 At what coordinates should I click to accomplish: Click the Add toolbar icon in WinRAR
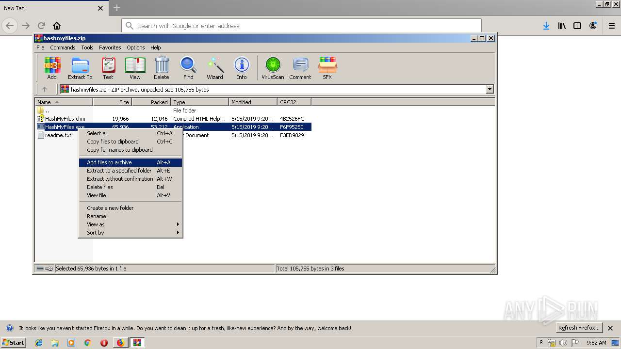click(52, 68)
